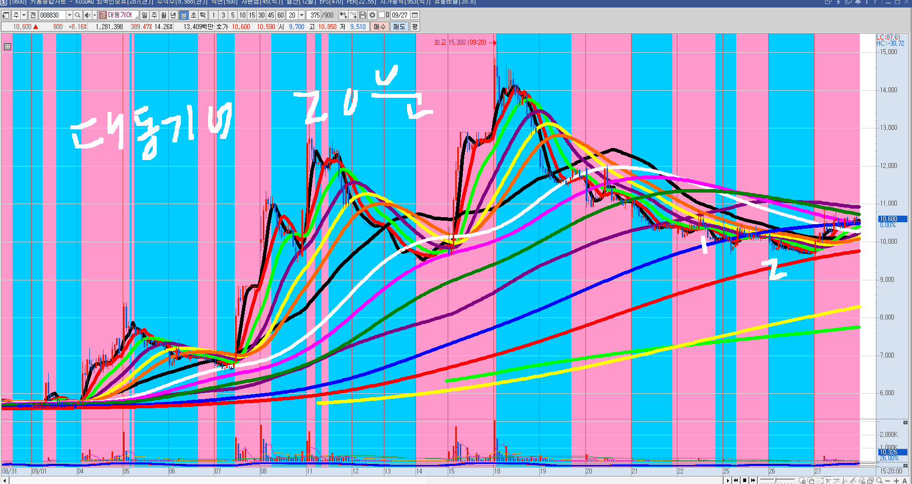
Task: Open the calendar date picker icon
Action: tap(415, 15)
